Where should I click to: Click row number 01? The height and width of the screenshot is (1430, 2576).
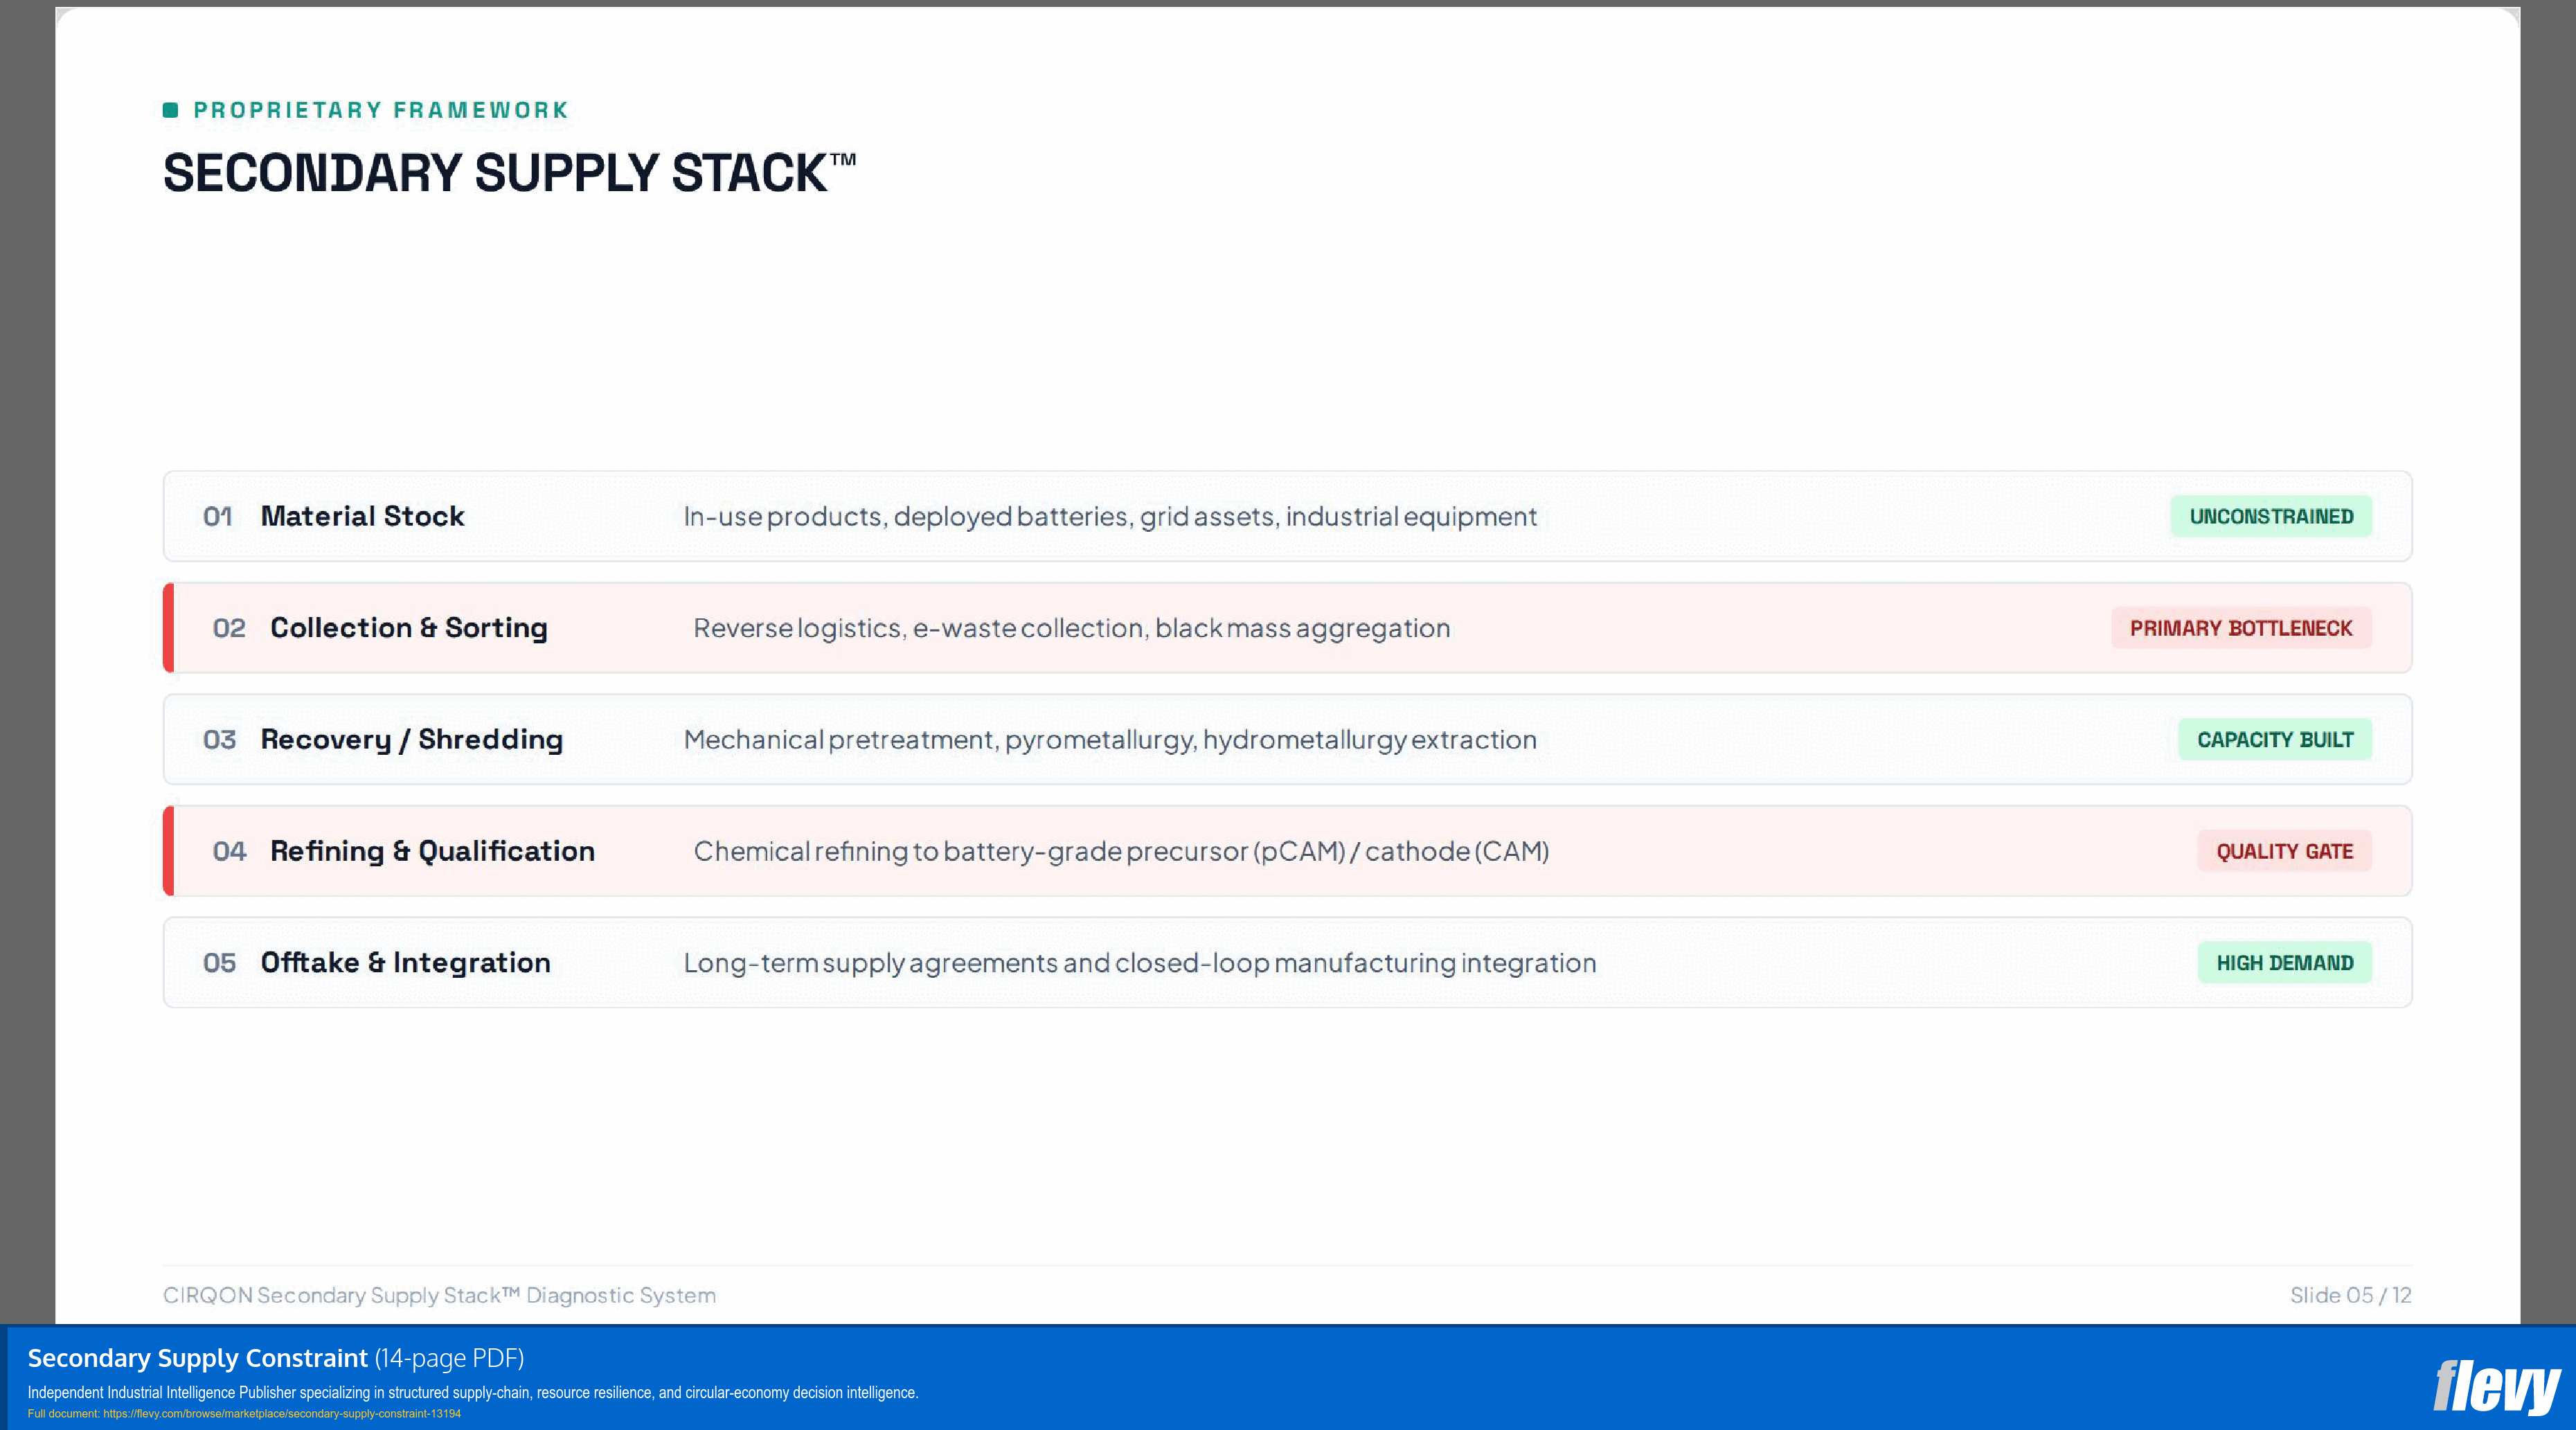pos(218,517)
